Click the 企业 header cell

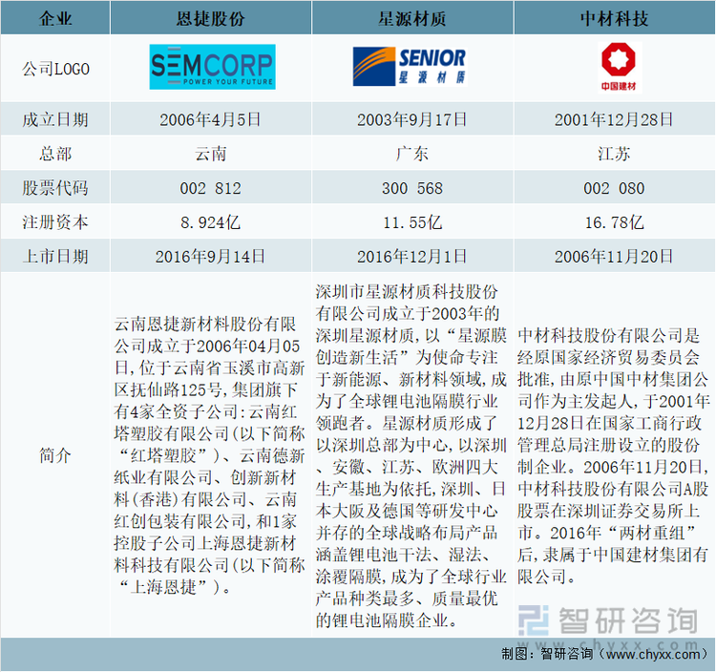coord(55,17)
